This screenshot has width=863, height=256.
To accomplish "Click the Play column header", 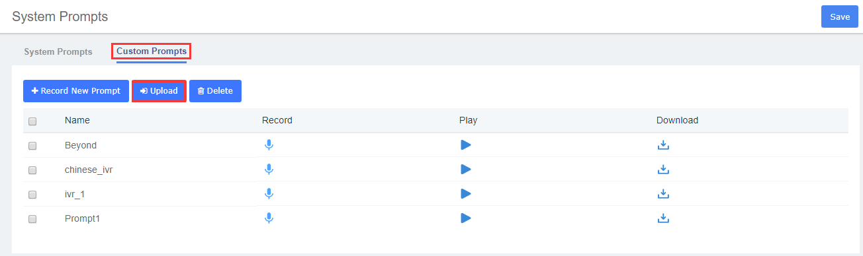I will click(468, 120).
